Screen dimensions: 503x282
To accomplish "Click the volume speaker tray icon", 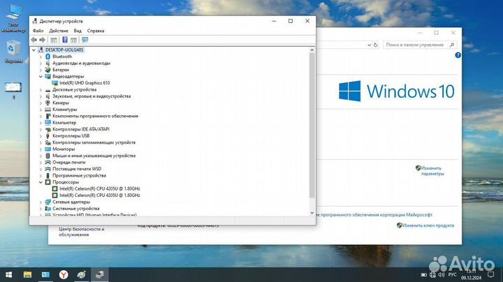I will coord(442,274).
